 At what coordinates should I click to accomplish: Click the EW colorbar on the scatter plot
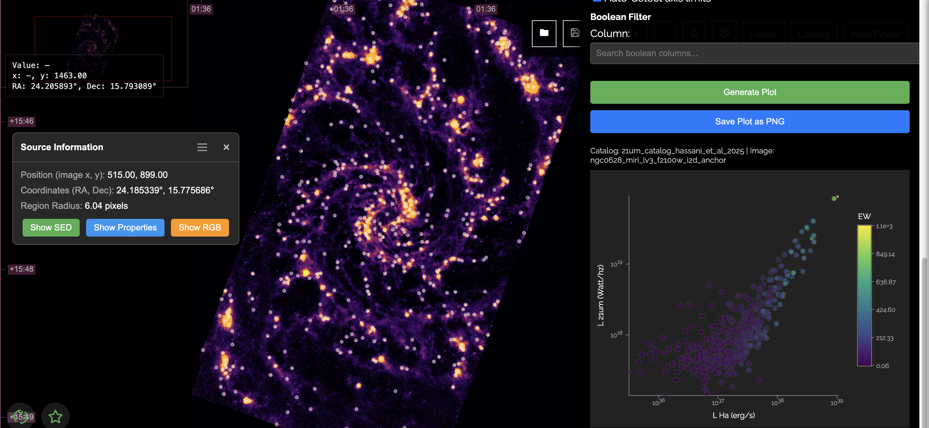point(865,296)
